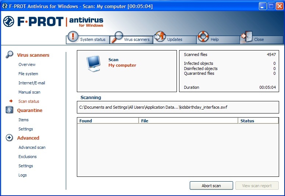285x196 pixels.
Task: Click the Advanced plus circle icon
Action: pos(10,138)
